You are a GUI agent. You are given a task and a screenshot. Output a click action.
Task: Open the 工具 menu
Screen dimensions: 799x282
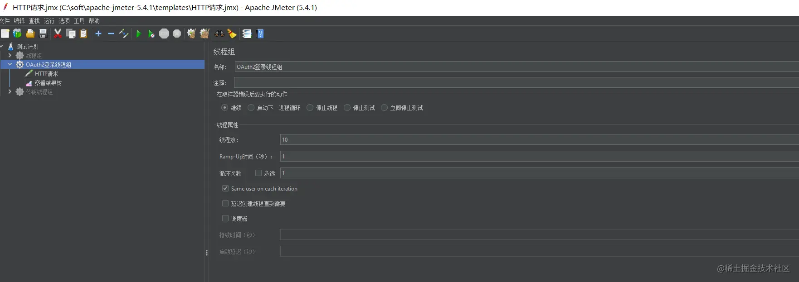coord(79,21)
